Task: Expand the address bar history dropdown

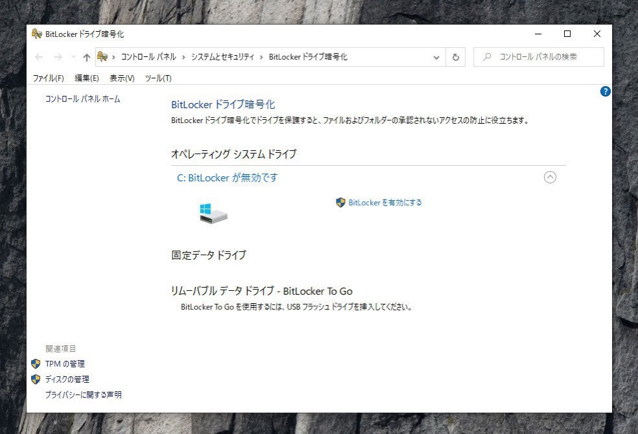Action: 436,57
